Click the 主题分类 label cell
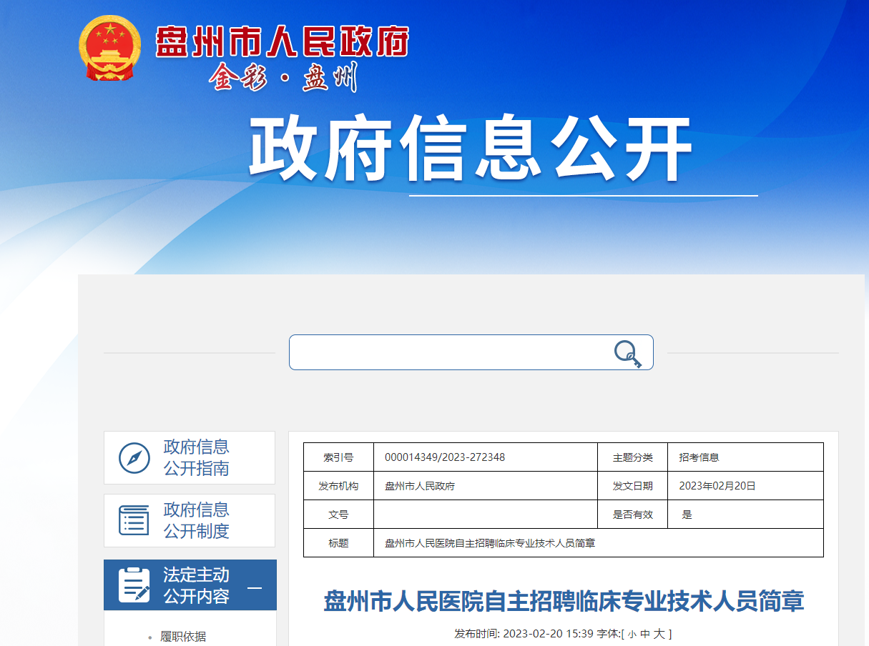 (633, 457)
